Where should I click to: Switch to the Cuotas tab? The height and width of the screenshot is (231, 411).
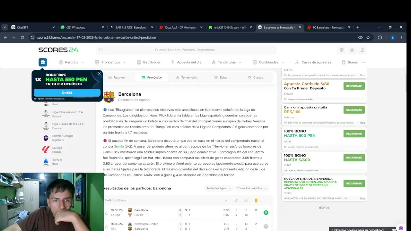coord(255,77)
